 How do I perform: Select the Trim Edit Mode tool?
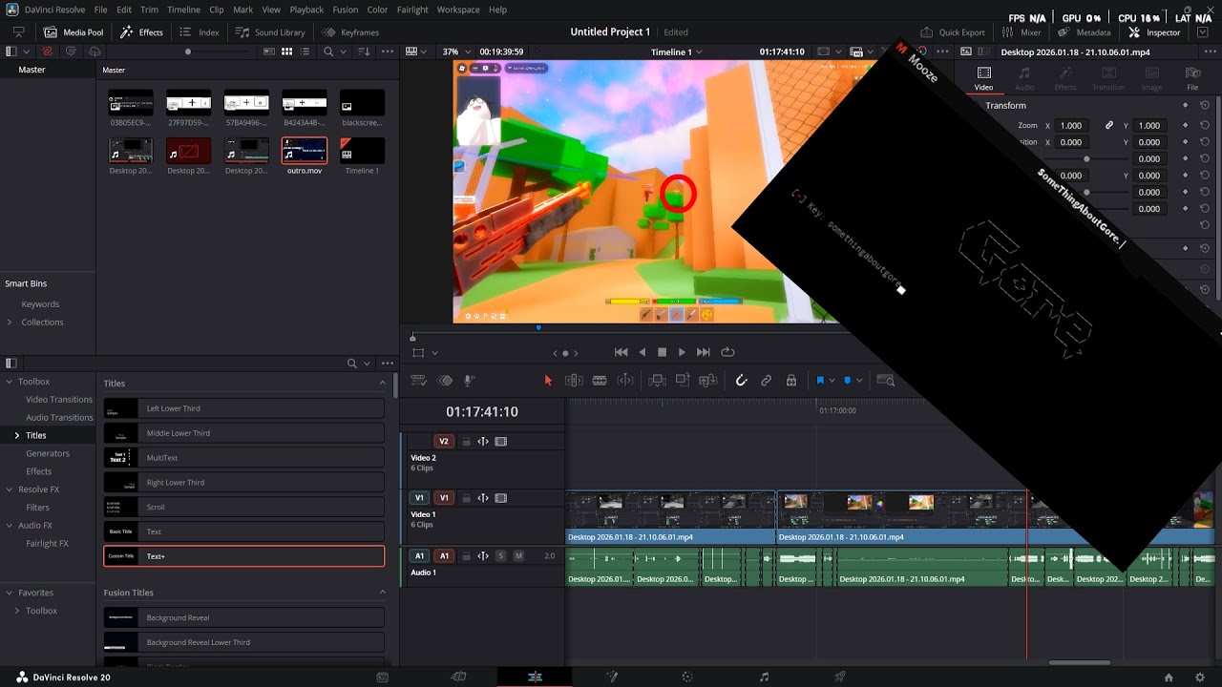point(574,381)
